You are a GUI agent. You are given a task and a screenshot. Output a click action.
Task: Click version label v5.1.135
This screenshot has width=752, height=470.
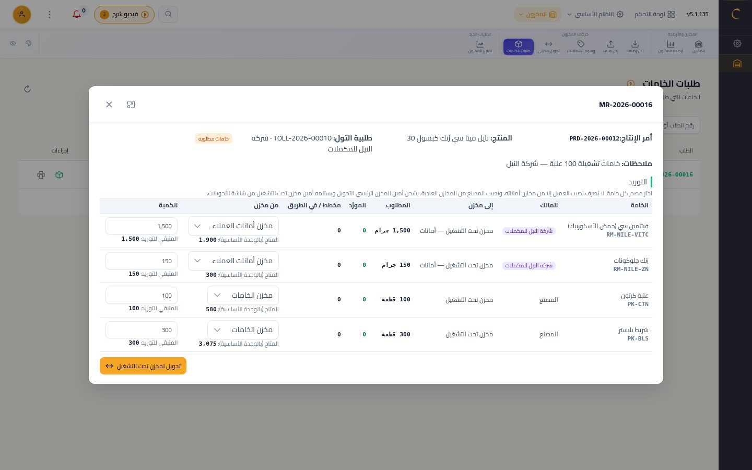[x=698, y=14]
